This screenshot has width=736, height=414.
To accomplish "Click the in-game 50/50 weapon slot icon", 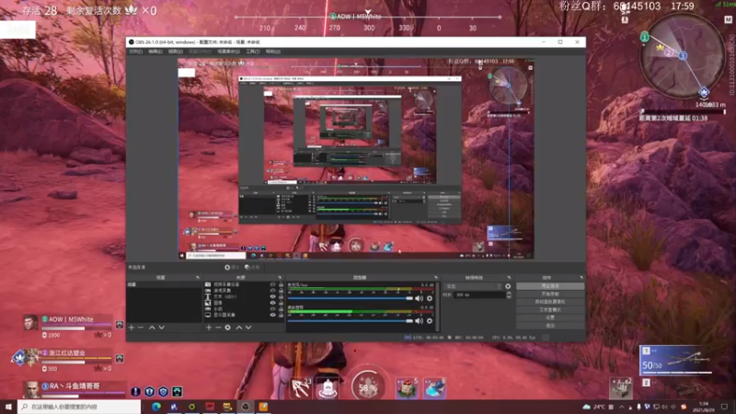I will click(676, 361).
